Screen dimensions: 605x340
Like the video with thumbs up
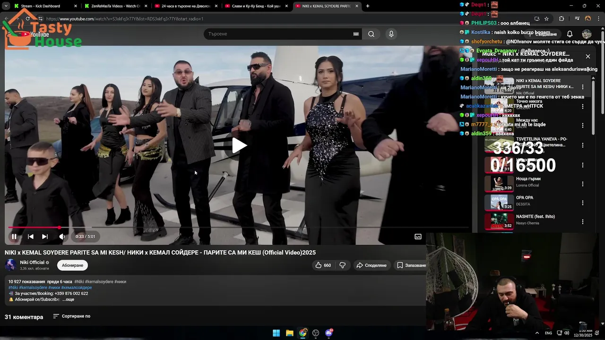tap(323, 265)
